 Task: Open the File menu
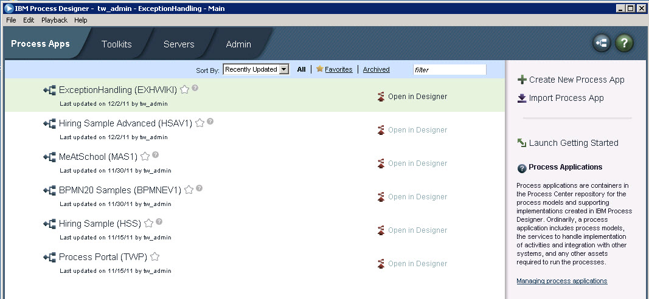click(11, 20)
